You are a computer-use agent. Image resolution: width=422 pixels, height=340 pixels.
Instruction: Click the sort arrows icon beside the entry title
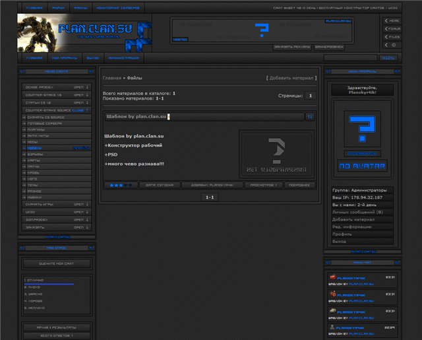[x=310, y=117]
